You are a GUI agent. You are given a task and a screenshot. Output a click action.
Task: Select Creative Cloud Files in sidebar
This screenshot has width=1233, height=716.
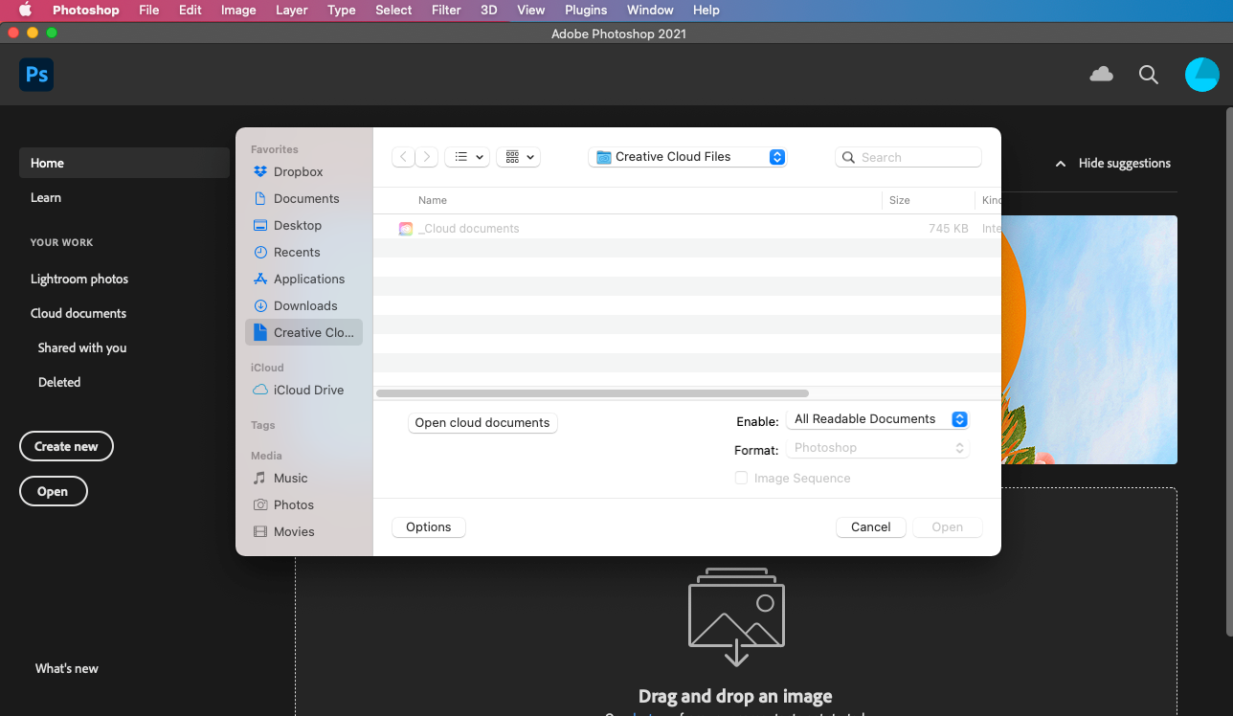(x=303, y=332)
